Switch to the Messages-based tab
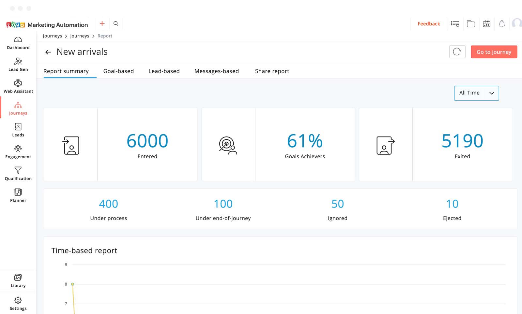Viewport: 522px width, 314px height. 216,71
